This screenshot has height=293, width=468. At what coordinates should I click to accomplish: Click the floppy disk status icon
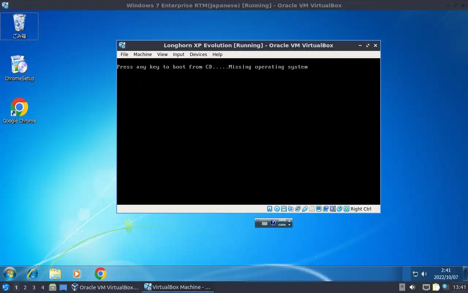coord(284,209)
